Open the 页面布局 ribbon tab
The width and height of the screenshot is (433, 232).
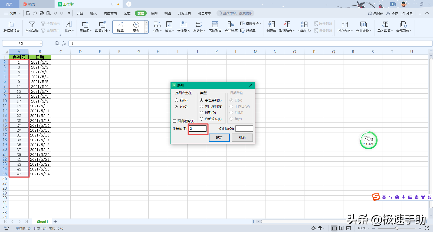[x=110, y=13]
